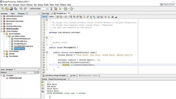Click the Shift Line Right icon
The width and height of the screenshot is (176, 99).
tap(101, 17)
